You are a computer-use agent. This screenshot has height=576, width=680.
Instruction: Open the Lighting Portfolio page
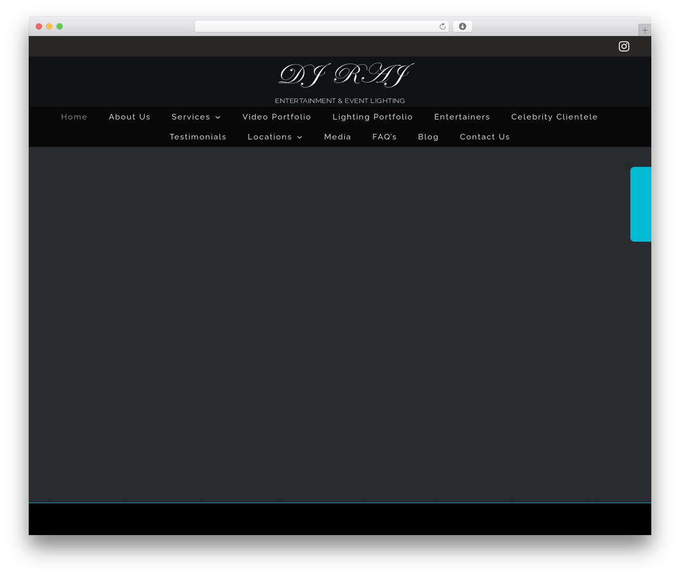tap(372, 117)
